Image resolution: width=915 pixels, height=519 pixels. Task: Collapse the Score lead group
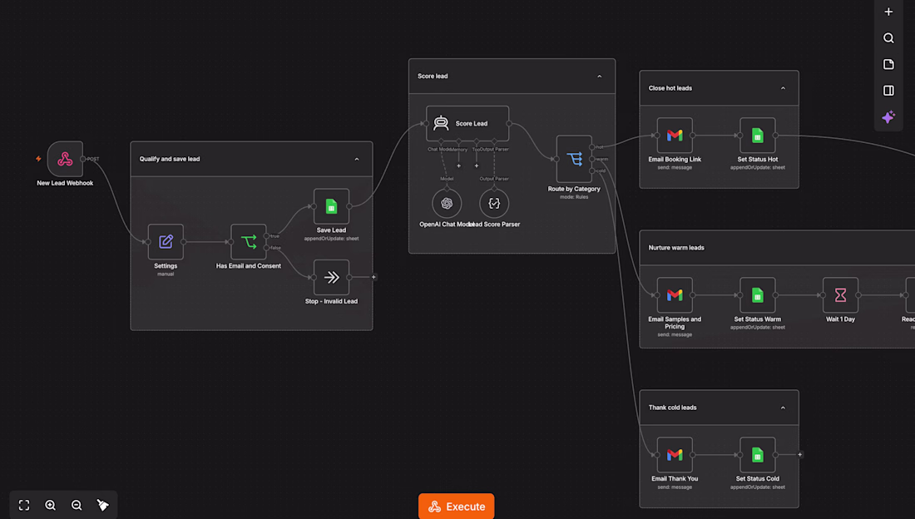tap(599, 77)
